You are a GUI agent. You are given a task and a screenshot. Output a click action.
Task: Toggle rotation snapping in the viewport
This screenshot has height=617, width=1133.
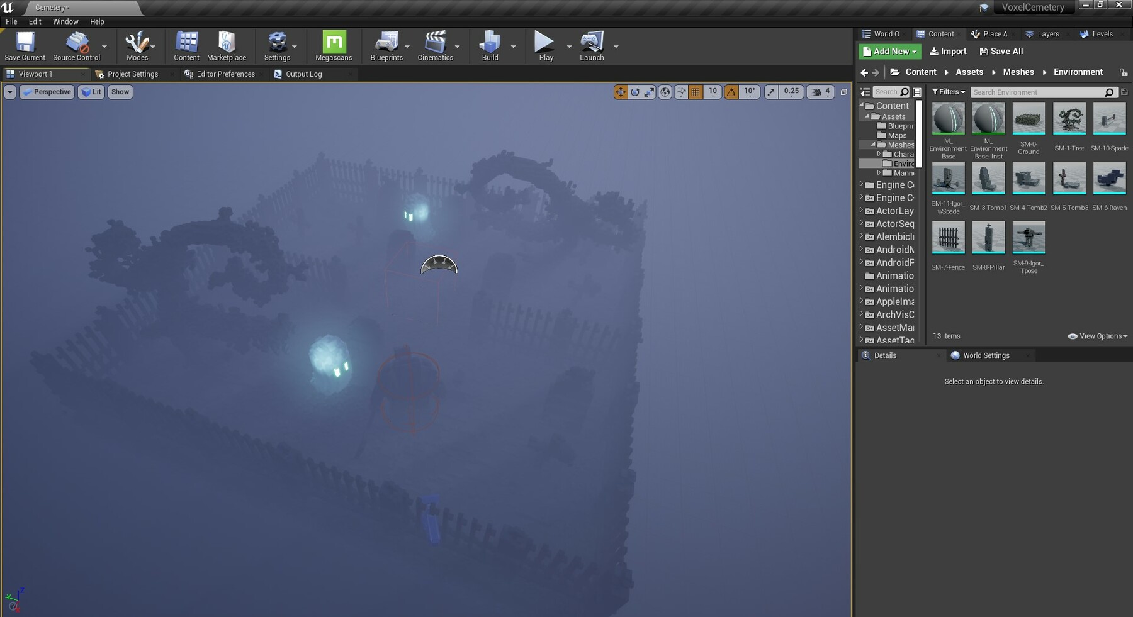731,92
